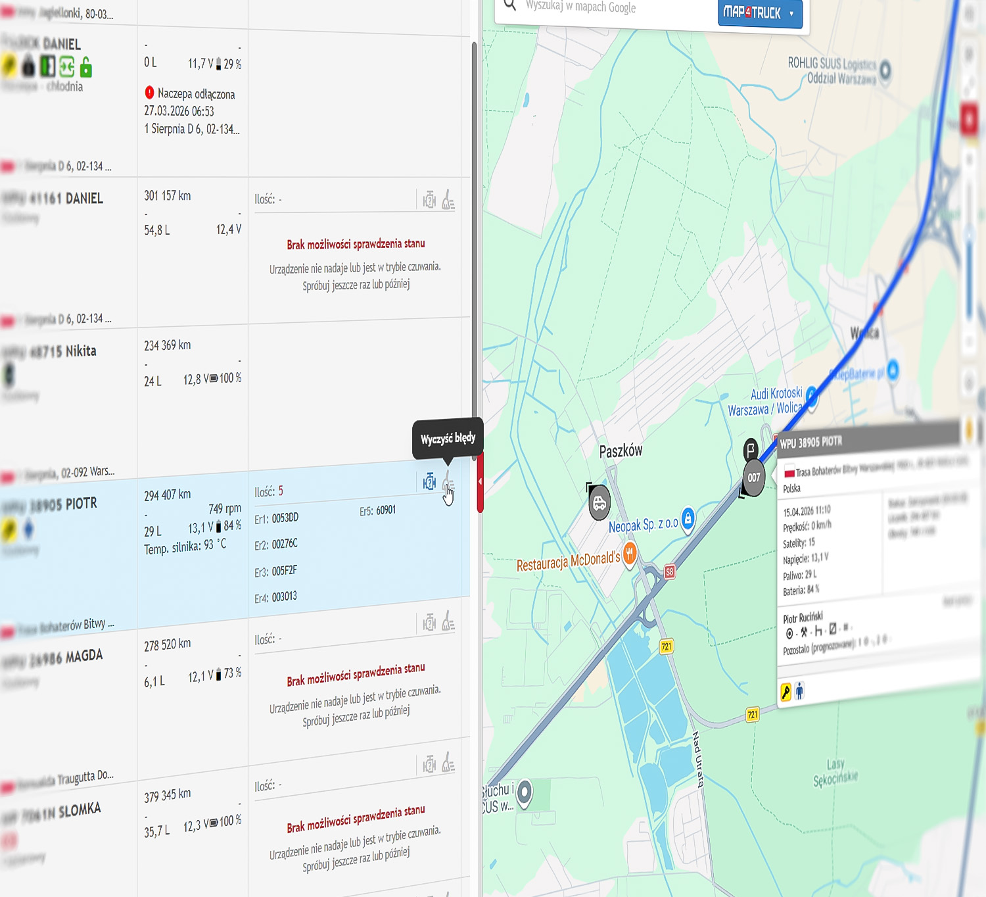Click clear-errors broom icon in MAGDA row

click(448, 621)
